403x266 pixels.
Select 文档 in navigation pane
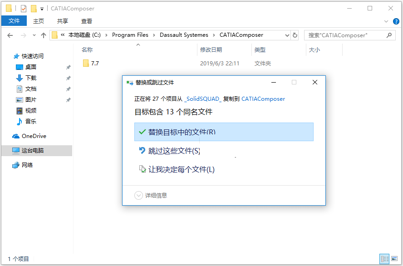click(x=30, y=89)
